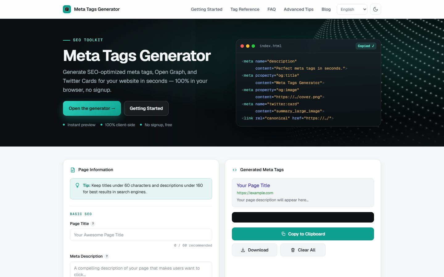Click the green dot in code window
This screenshot has height=277, width=444.
[x=253, y=46]
